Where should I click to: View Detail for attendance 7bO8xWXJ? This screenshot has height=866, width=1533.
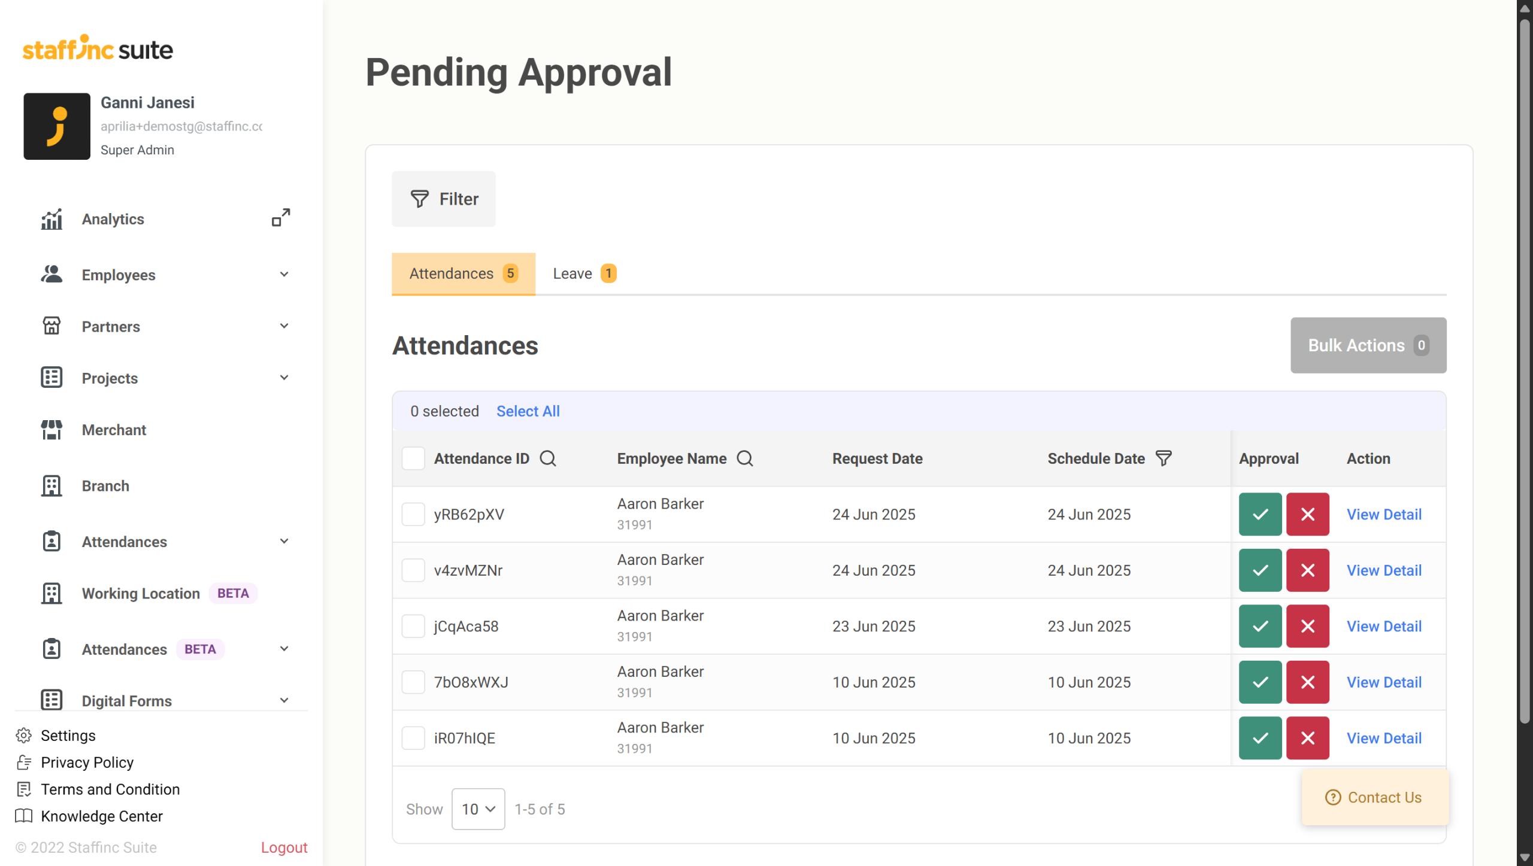[1383, 682]
